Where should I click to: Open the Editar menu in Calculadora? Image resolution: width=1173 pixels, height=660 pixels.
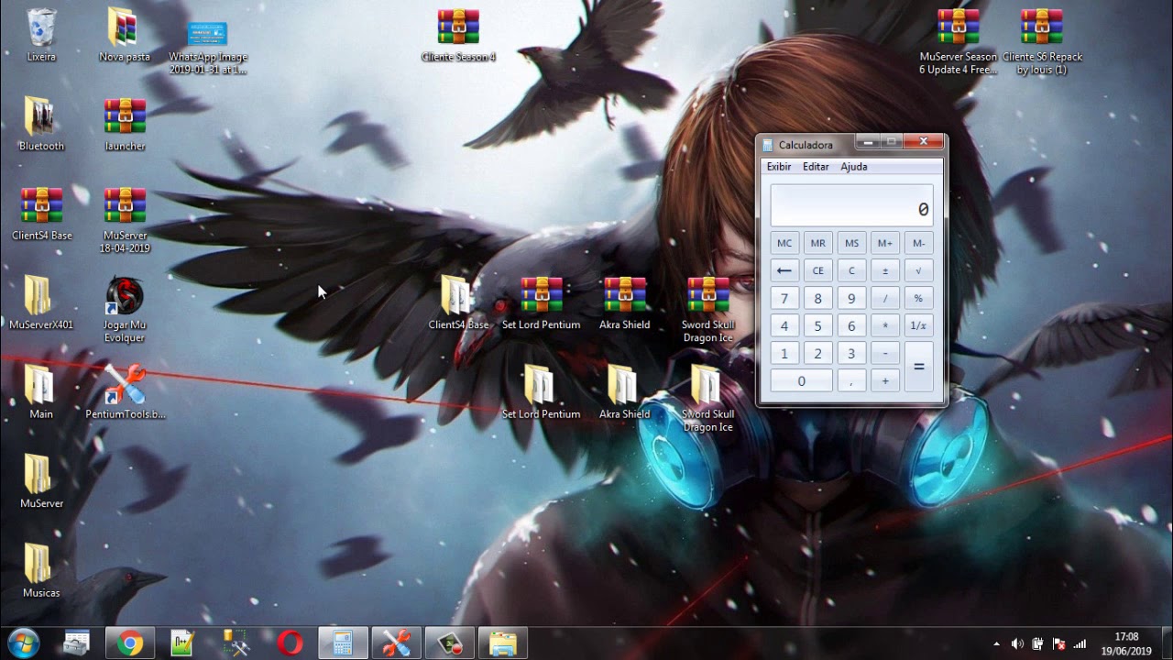(x=816, y=167)
